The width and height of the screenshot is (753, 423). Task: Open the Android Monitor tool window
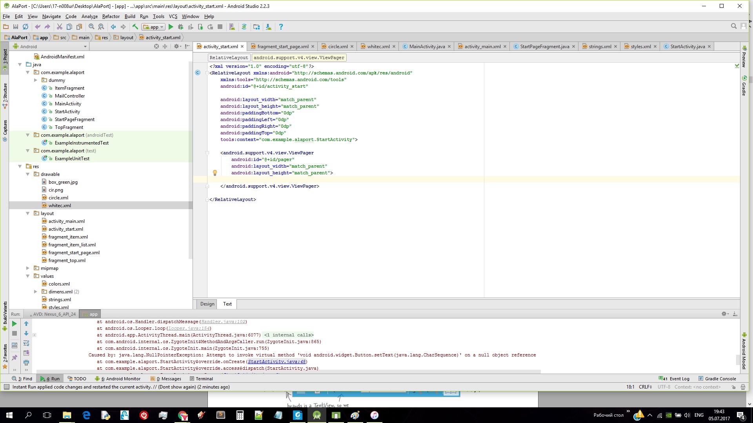[x=118, y=379]
